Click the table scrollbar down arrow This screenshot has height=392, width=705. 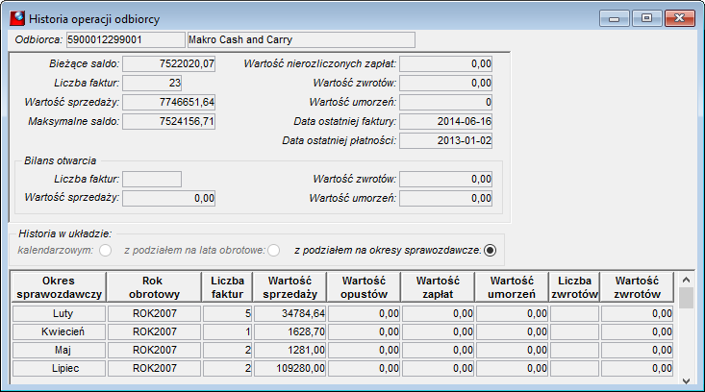point(686,380)
